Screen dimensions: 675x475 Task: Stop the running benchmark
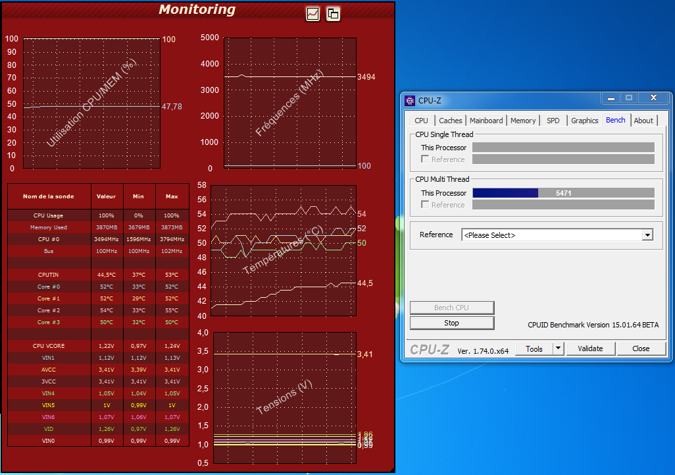(x=451, y=323)
